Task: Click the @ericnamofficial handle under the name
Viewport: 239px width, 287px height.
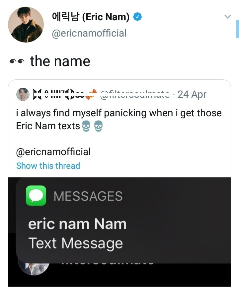Action: coord(89,33)
